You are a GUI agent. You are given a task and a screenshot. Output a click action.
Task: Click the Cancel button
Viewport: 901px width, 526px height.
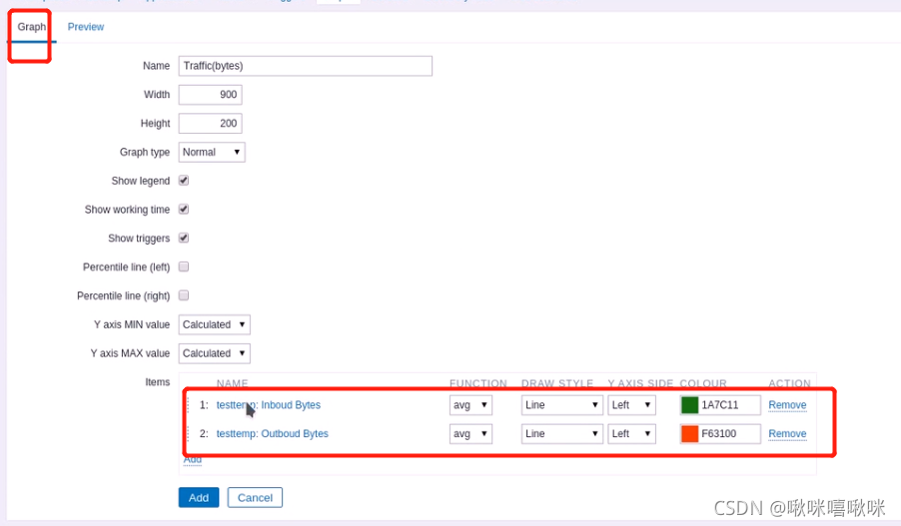255,498
